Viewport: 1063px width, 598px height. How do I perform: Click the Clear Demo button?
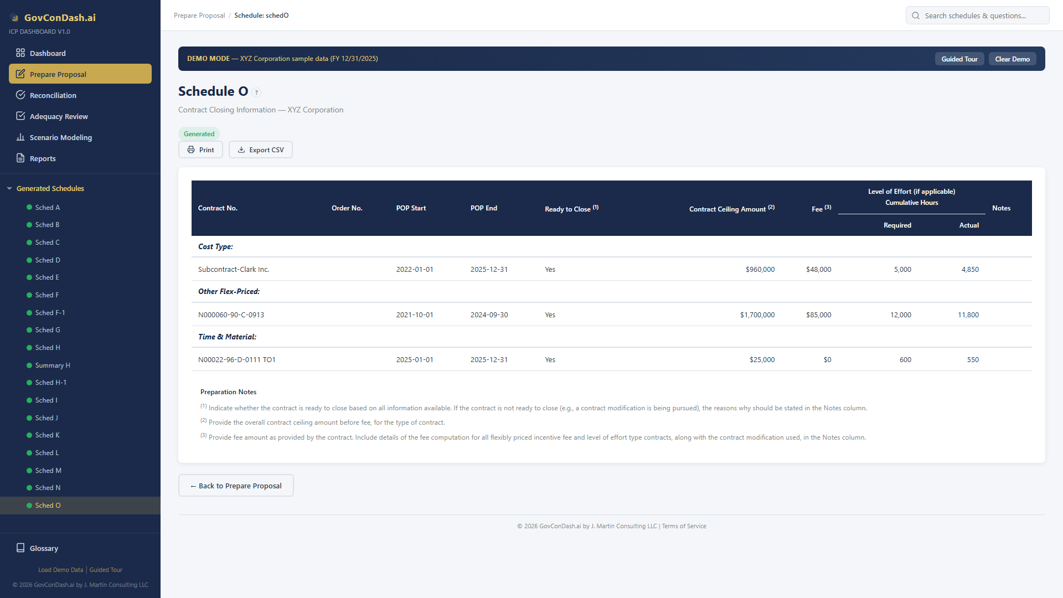coord(1012,58)
